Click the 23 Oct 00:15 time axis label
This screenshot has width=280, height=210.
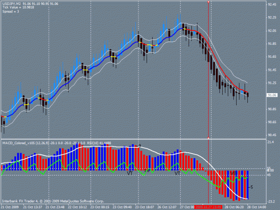[x=100, y=207]
